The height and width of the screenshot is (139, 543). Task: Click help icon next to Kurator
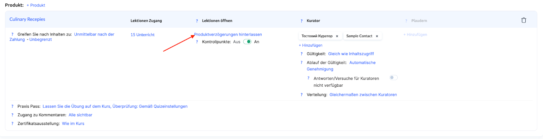tap(301, 21)
